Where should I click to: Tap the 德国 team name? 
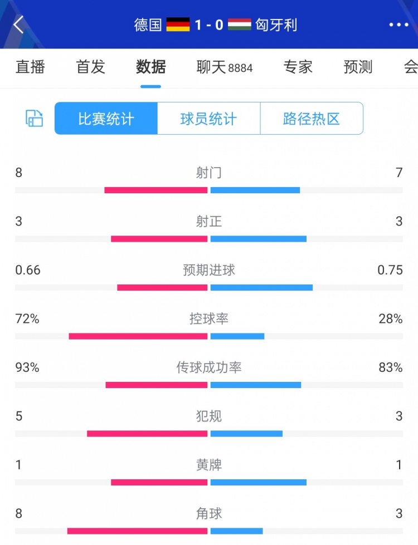pyautogui.click(x=148, y=25)
